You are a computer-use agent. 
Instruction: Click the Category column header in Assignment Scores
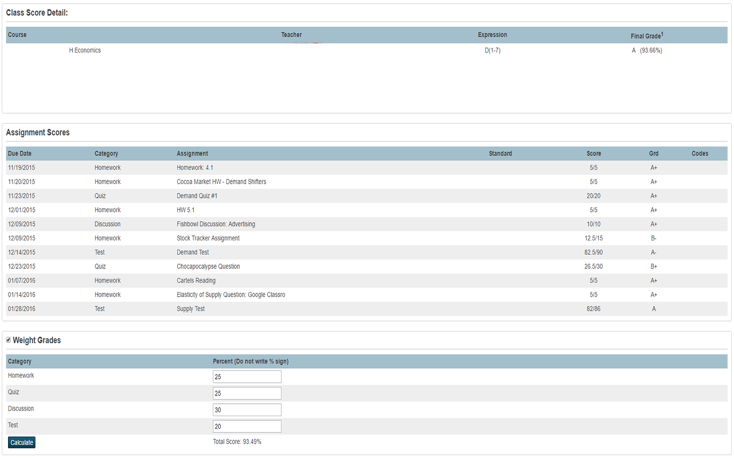(x=106, y=153)
